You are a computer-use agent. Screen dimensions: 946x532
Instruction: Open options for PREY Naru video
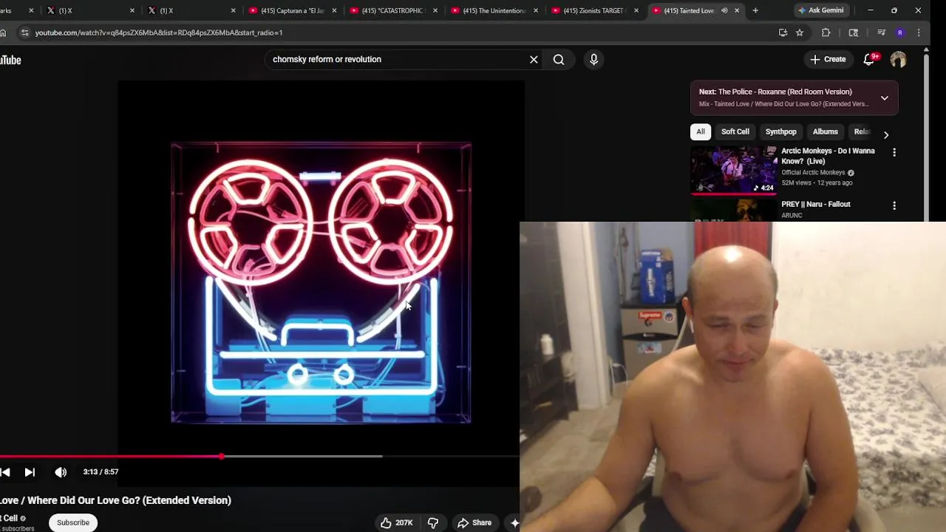894,205
